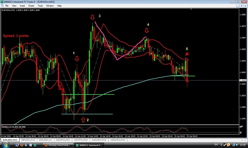This screenshot has height=148, width=248.
Task: Open the Tools menu
Action: (40, 6)
